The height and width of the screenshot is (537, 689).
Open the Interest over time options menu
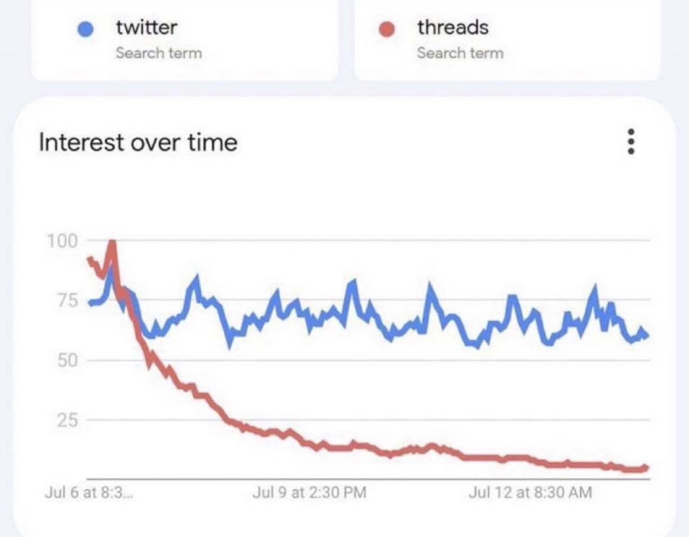click(632, 142)
